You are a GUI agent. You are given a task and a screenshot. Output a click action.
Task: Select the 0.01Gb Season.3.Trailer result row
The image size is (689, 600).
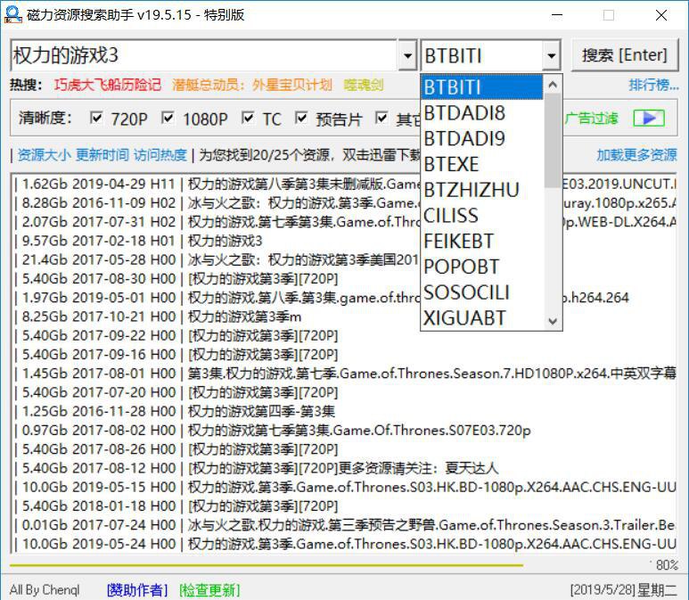point(344,525)
